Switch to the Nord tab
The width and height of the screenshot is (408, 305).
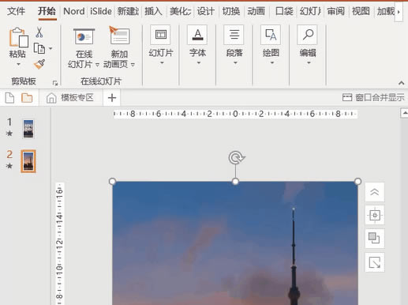pyautogui.click(x=74, y=11)
